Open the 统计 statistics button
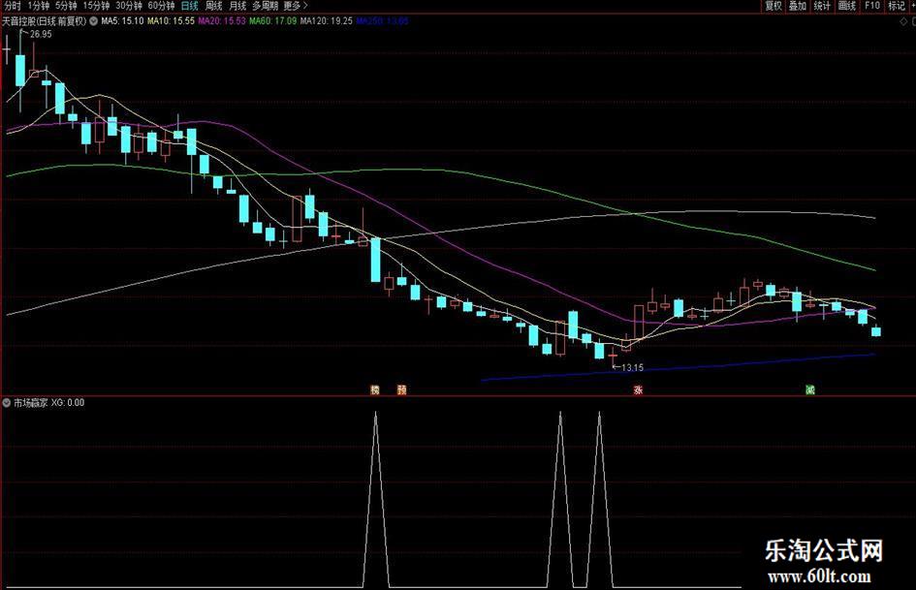This screenshot has height=590, width=916. tap(822, 6)
